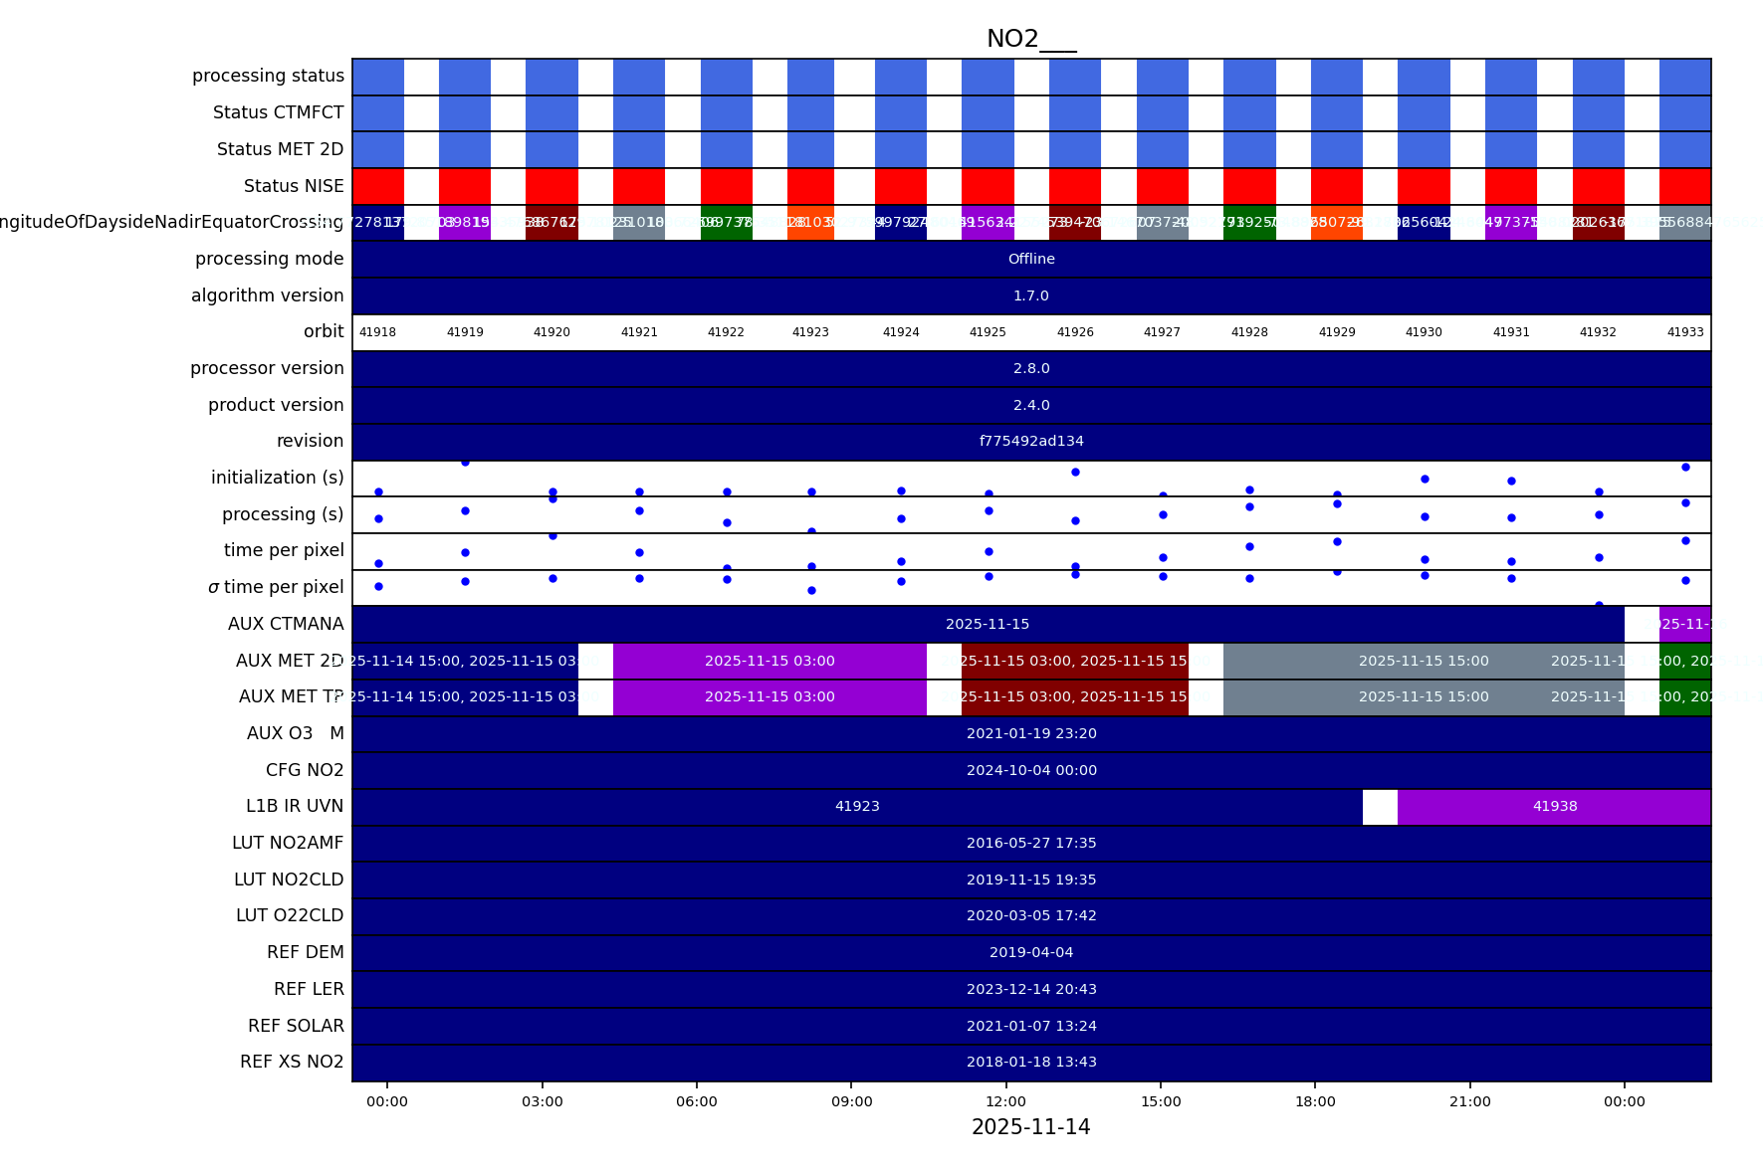Click the purple AUX MET 2D segment 2025-11-15 03:00
This screenshot has width=1763, height=1175.
(x=770, y=662)
